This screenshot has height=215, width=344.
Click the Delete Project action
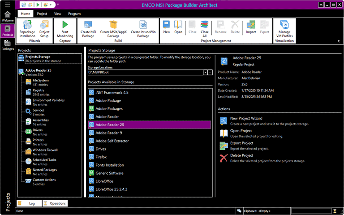click(241, 155)
